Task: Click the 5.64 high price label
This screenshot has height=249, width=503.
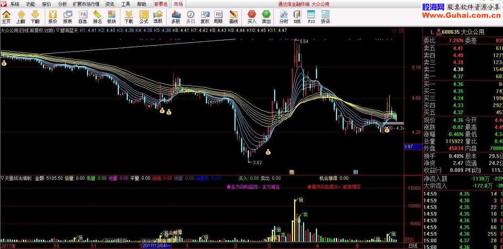Action: pyautogui.click(x=303, y=41)
